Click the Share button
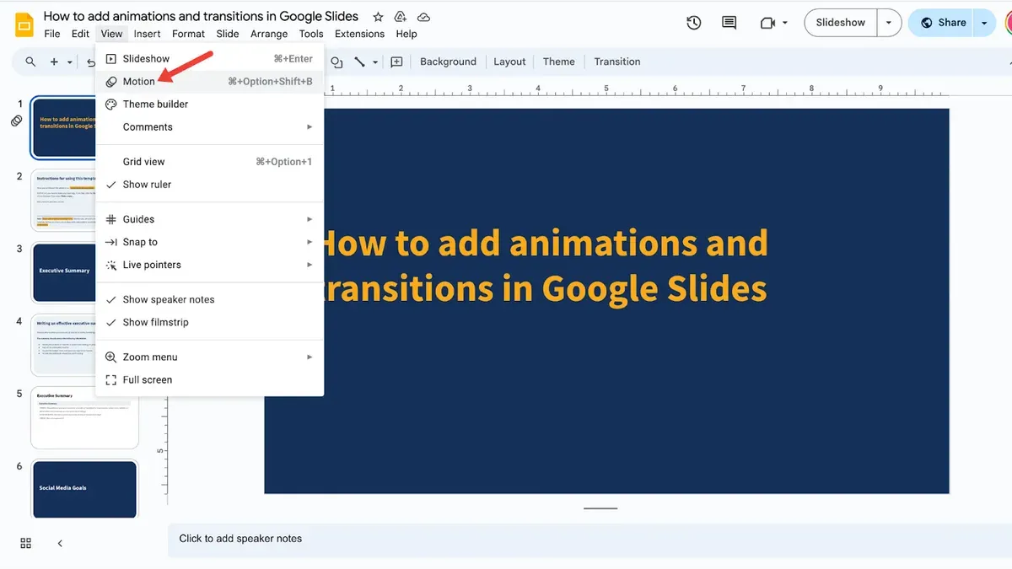This screenshot has width=1012, height=569. [x=942, y=23]
